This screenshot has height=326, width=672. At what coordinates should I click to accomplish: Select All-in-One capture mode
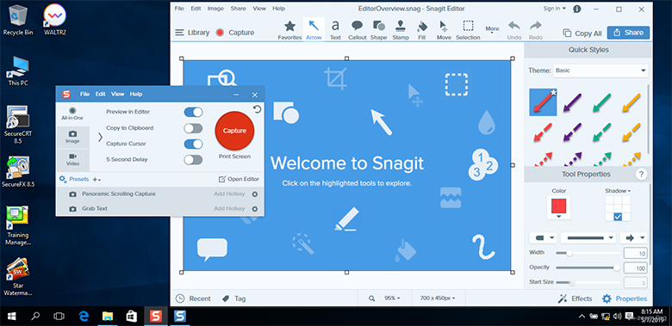(x=72, y=114)
